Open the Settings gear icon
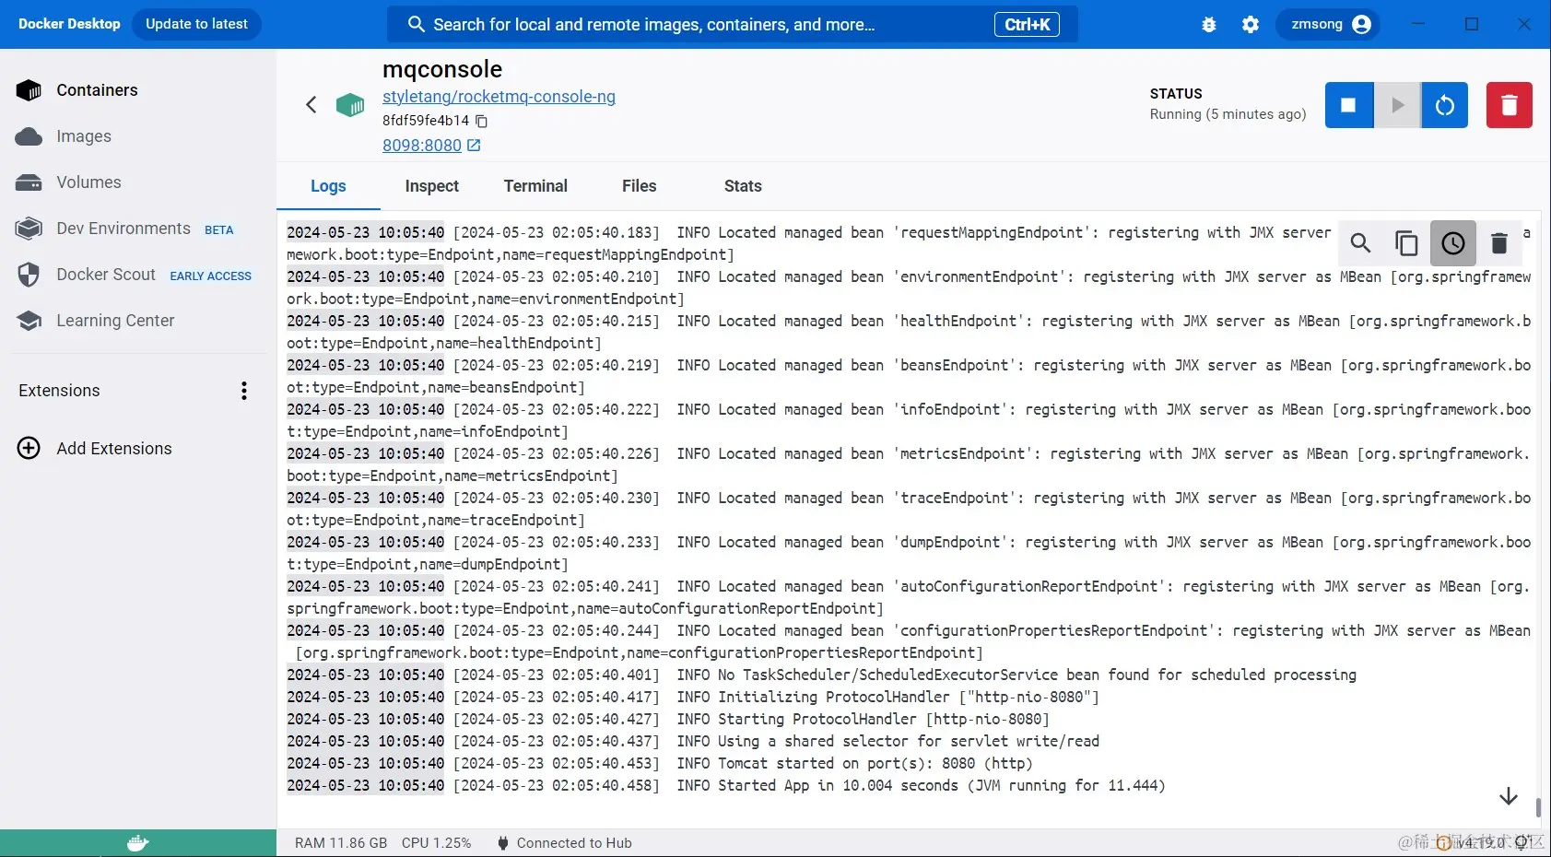 point(1251,25)
